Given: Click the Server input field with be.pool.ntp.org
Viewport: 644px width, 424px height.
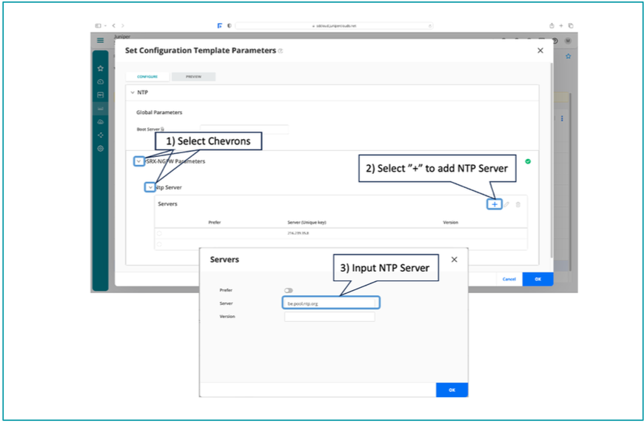Looking at the screenshot, I should [x=331, y=303].
